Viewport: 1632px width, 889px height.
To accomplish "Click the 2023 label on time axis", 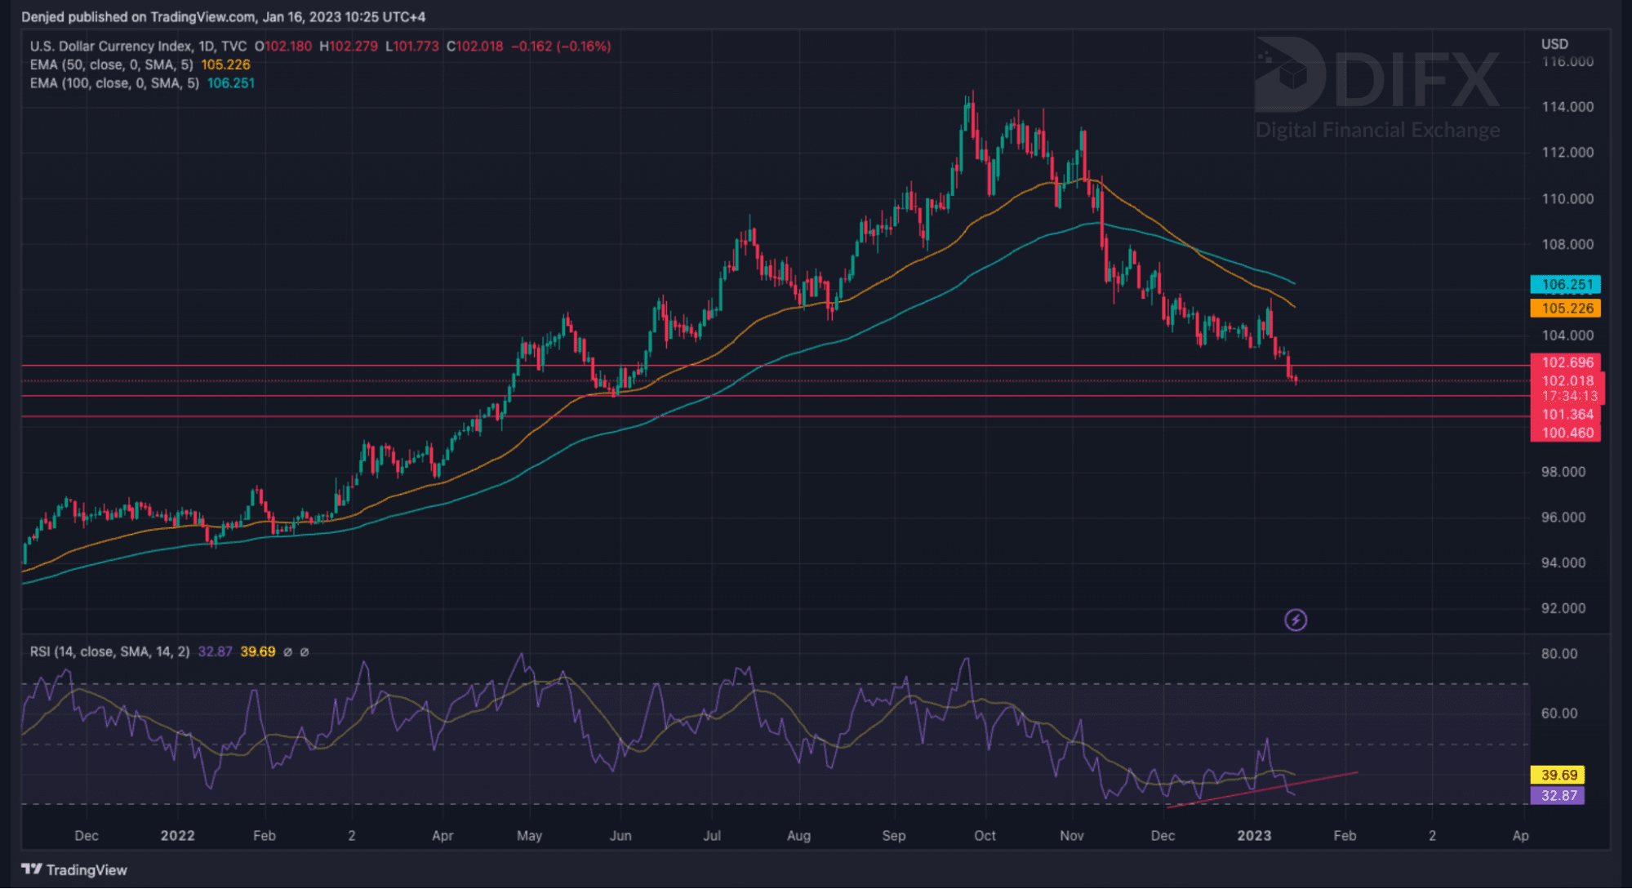I will pos(1254,835).
